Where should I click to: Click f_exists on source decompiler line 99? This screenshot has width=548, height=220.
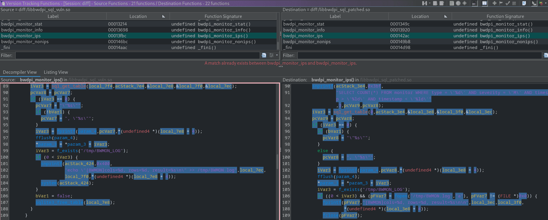67,151
